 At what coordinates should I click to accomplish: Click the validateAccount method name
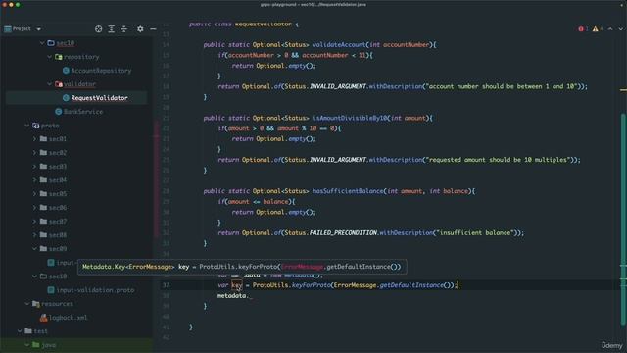pos(339,45)
